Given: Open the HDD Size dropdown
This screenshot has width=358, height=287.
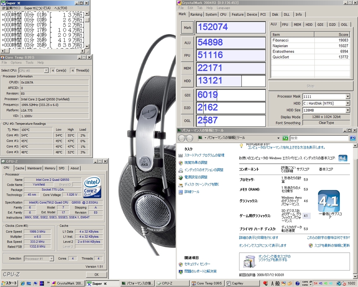Looking at the screenshot, I should (348, 110).
